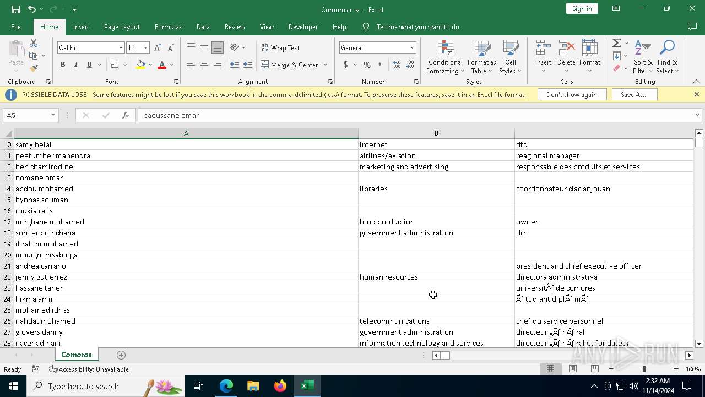Open the Borders dropdown arrow
The image size is (705, 397).
pos(125,65)
